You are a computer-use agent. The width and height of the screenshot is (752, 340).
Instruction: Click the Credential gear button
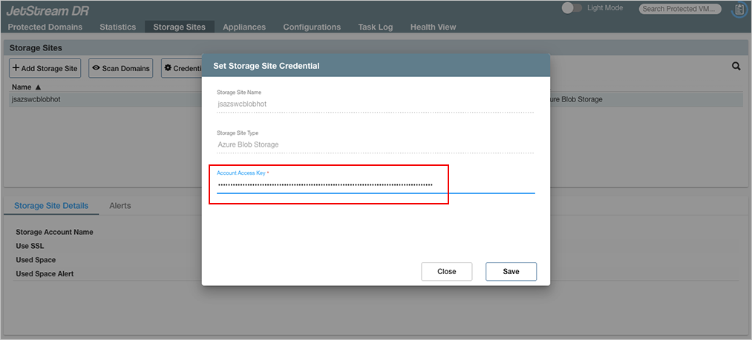pyautogui.click(x=183, y=68)
